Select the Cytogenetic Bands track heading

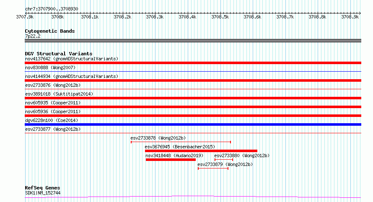(x=50, y=31)
